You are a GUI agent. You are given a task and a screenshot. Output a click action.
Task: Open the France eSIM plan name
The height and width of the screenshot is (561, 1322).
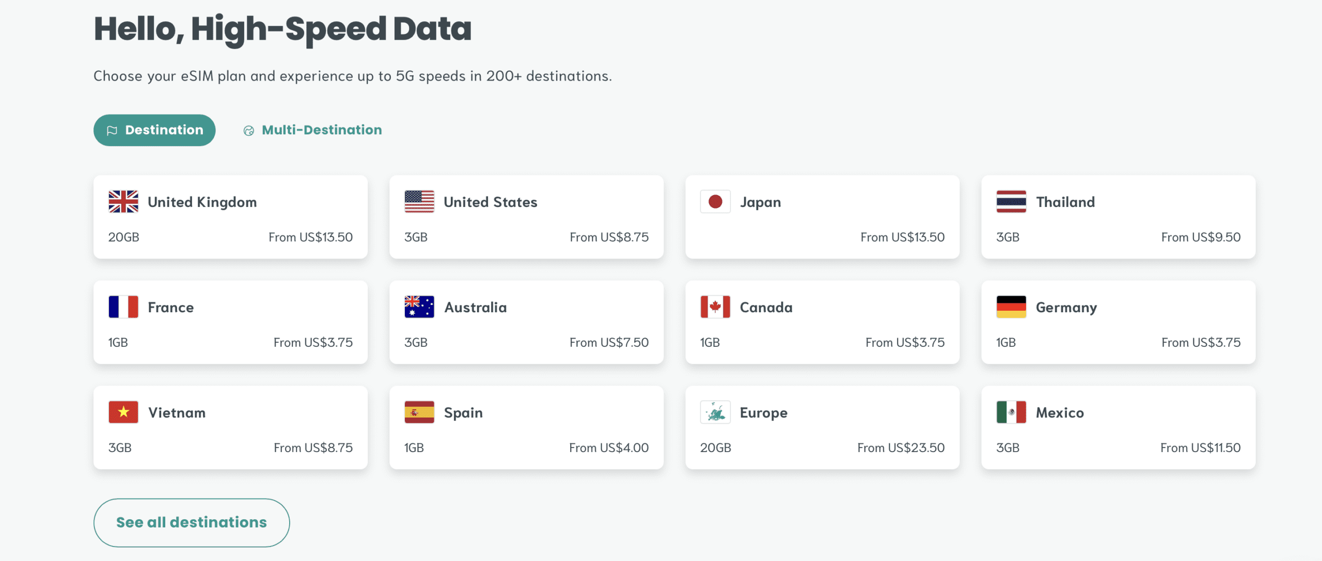tap(171, 308)
